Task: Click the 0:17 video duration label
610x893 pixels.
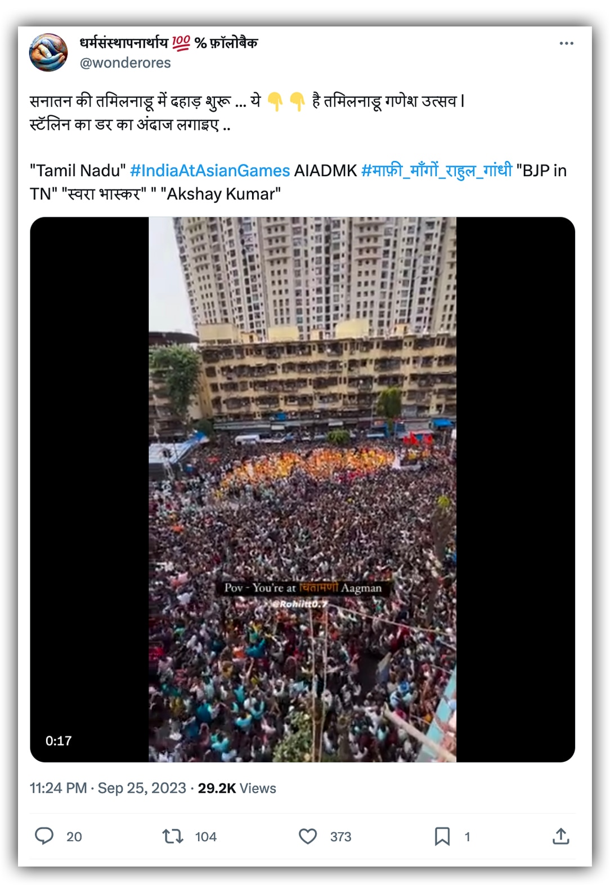Action: (x=59, y=740)
